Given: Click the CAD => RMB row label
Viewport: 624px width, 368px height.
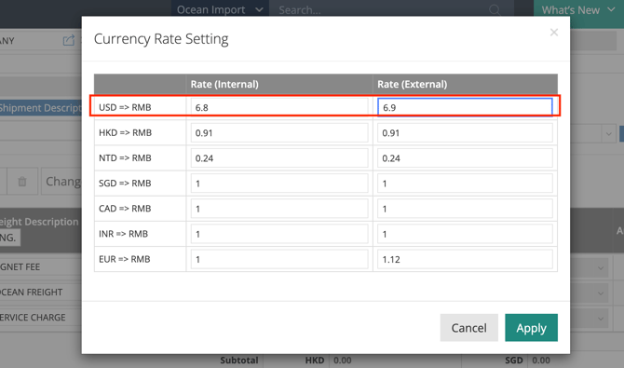Looking at the screenshot, I should coord(125,209).
